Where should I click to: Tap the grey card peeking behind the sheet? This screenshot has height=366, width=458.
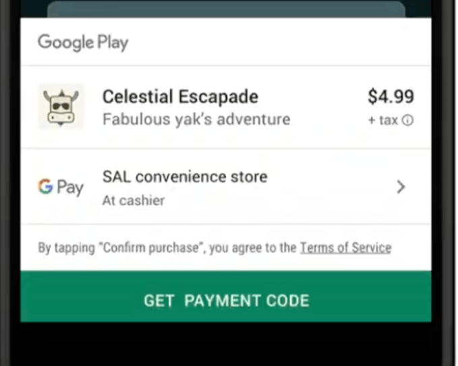point(226,9)
